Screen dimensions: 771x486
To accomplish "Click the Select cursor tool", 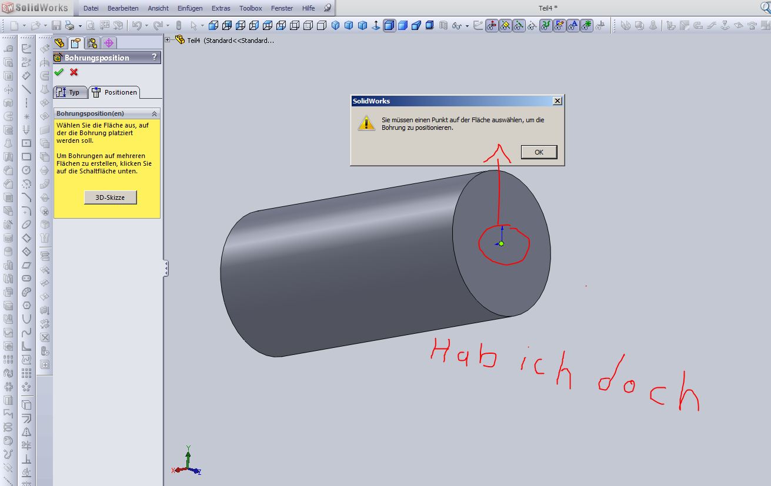I will click(194, 26).
